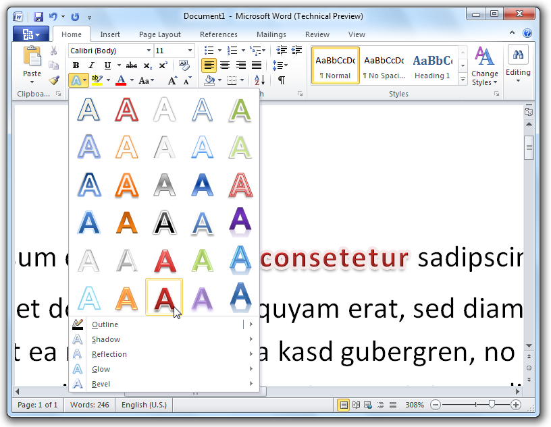Switch to the Page Layout tab

(x=159, y=34)
